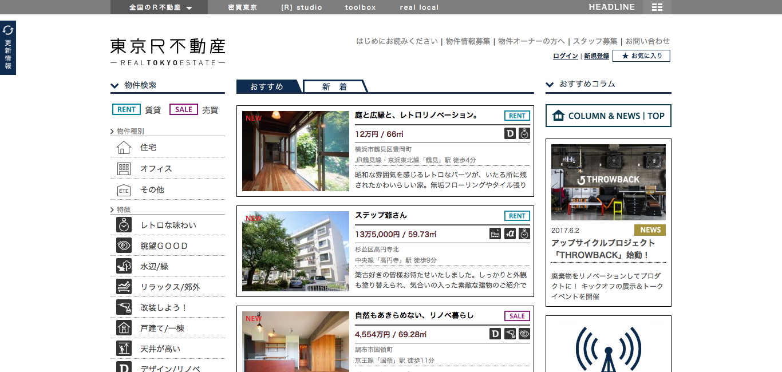Click D icon on 4,554万円 listing
This screenshot has height=372, width=782.
click(496, 334)
